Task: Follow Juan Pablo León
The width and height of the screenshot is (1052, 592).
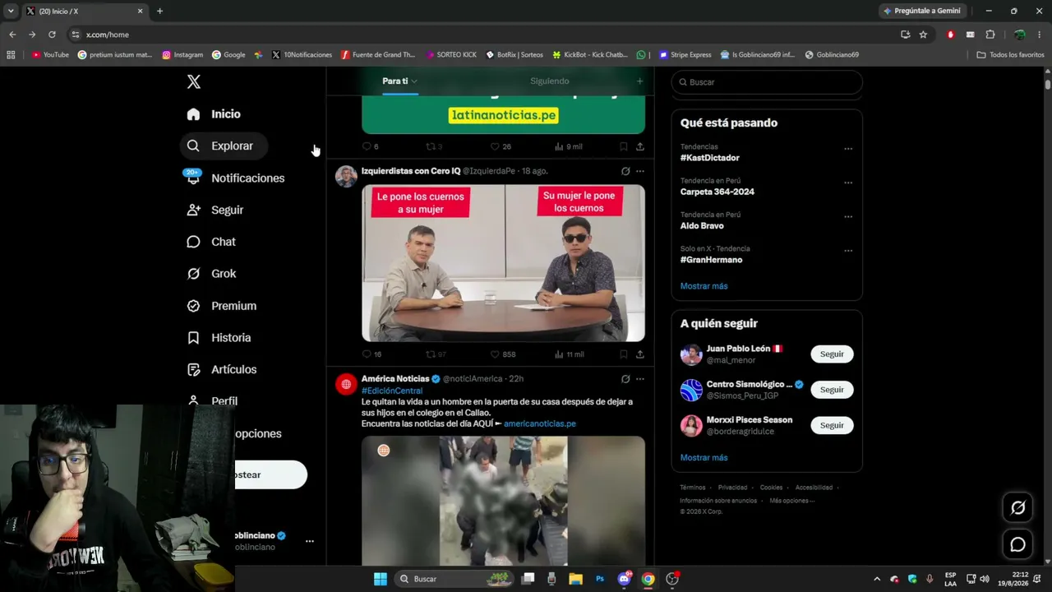Action: pos(832,354)
